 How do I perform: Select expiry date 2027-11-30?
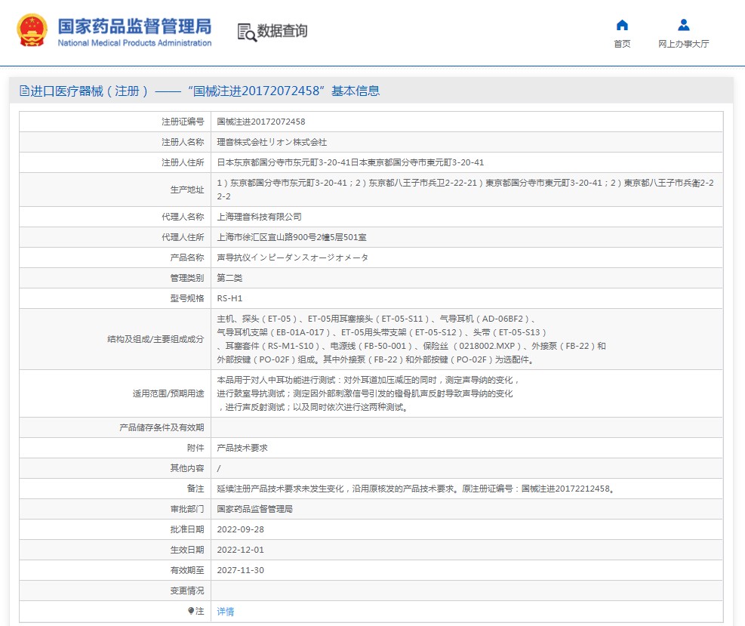241,570
